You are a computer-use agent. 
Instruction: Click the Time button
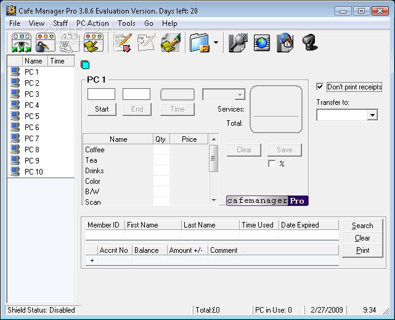(x=177, y=109)
